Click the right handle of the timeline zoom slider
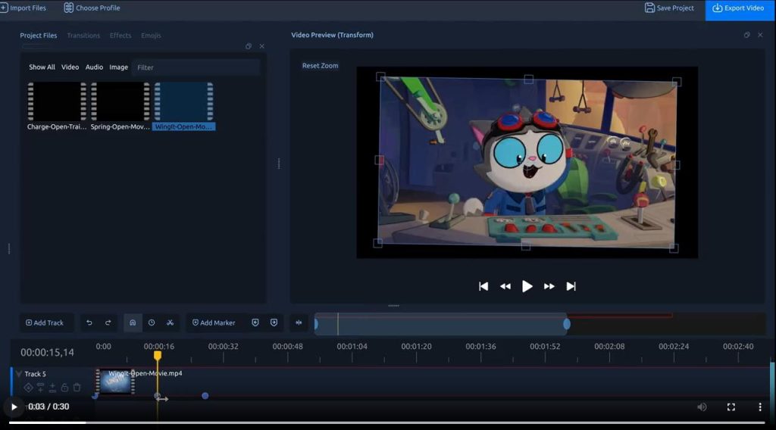776x430 pixels. click(567, 324)
